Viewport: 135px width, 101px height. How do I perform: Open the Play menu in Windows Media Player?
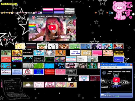pos(108,67)
